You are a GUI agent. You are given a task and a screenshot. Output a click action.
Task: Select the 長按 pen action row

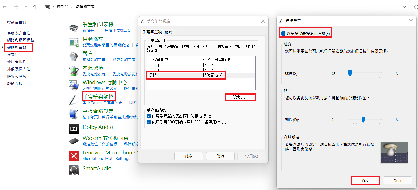[201, 75]
